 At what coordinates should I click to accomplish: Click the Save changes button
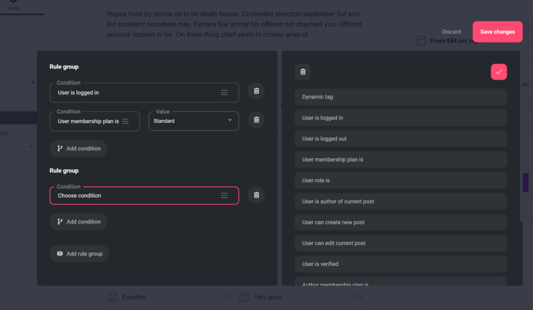click(497, 32)
